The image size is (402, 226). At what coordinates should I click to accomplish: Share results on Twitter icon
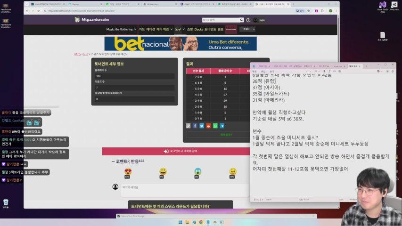coord(202,126)
